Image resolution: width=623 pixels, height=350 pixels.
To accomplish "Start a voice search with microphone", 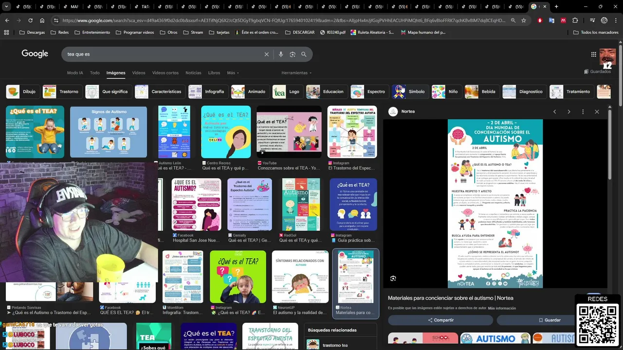I will point(281,54).
